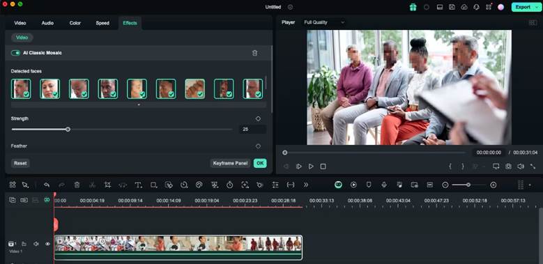
Task: Adjust the timeline zoom slider
Action: click(468, 185)
